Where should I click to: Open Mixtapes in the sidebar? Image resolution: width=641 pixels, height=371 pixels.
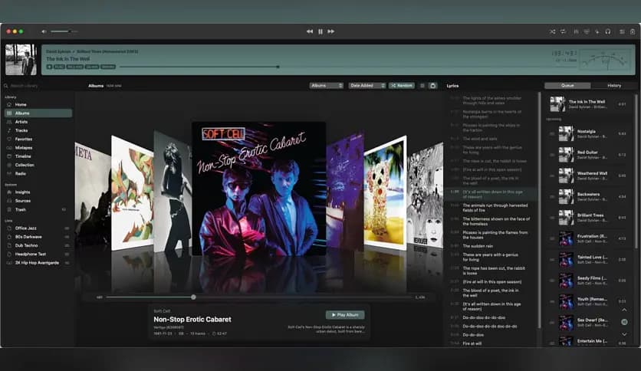pos(38,147)
